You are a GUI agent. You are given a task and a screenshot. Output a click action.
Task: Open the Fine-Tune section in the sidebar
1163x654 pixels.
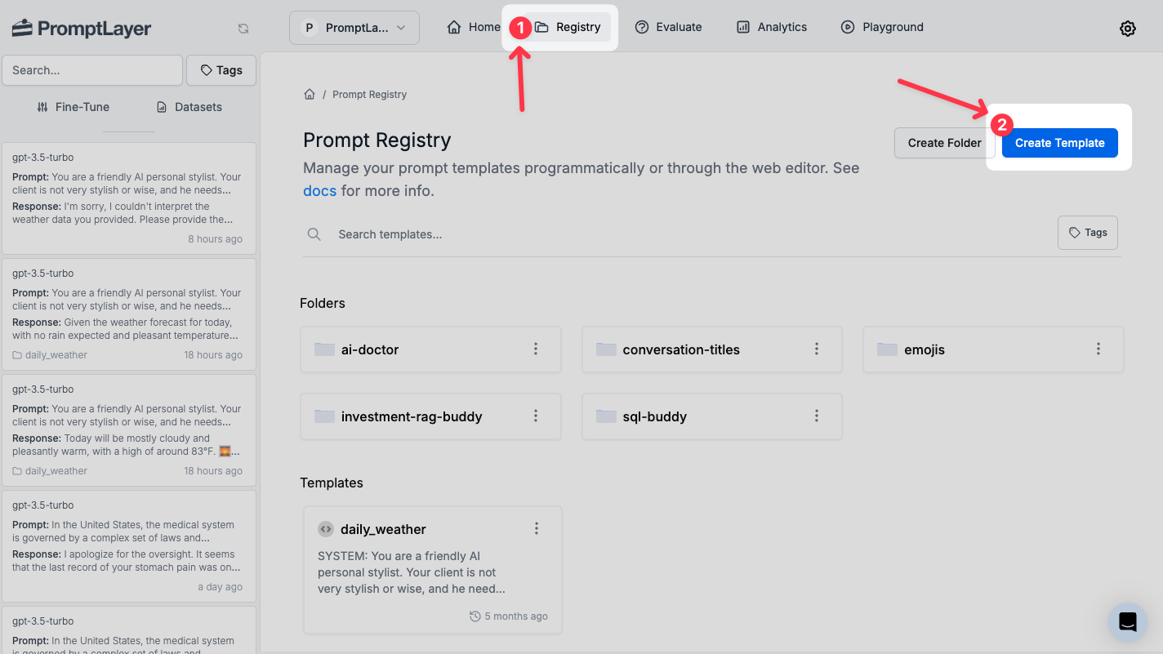click(x=73, y=106)
